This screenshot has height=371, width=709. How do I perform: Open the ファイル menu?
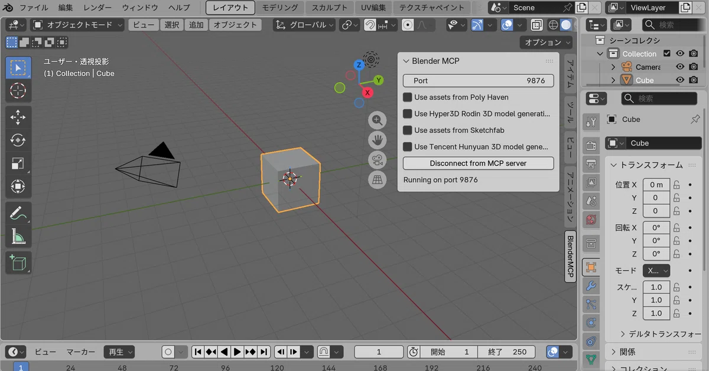pos(34,8)
